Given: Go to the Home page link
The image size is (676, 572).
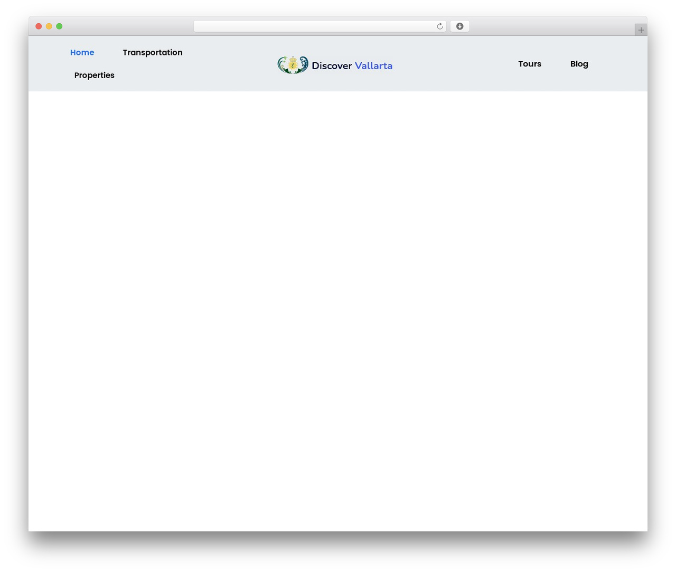Looking at the screenshot, I should [82, 52].
